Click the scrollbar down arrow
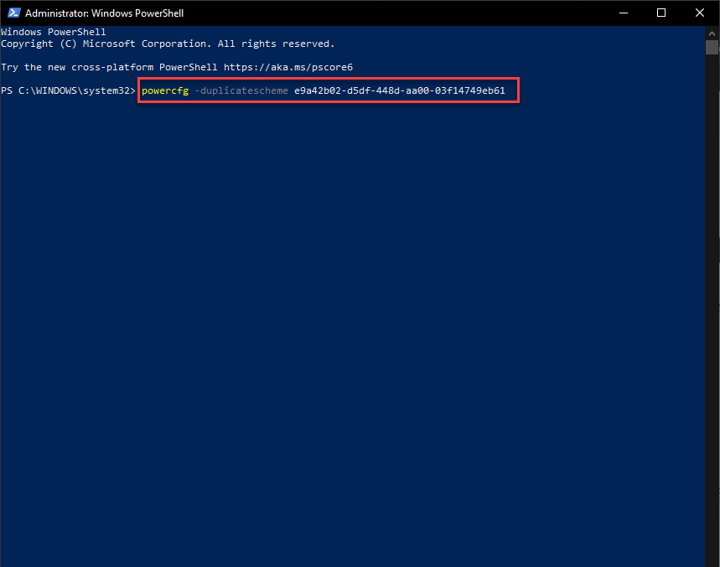This screenshot has height=567, width=720. [x=712, y=559]
